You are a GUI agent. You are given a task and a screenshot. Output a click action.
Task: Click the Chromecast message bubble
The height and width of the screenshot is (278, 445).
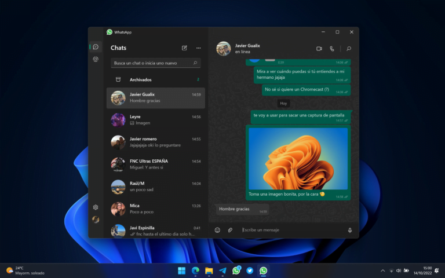[x=306, y=90]
